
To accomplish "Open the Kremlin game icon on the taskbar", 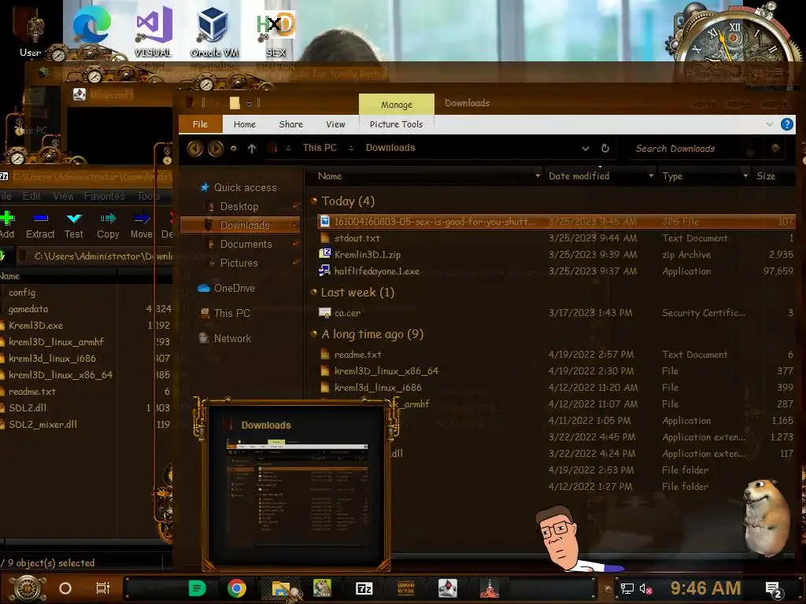I will [x=490, y=588].
